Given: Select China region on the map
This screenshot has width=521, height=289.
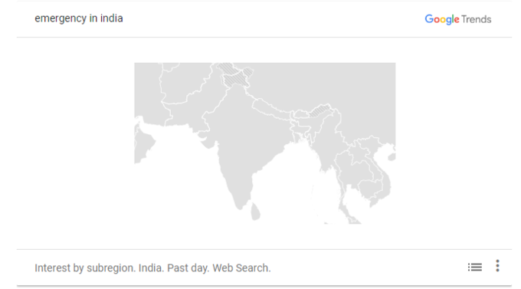Looking at the screenshot, I should pyautogui.click(x=316, y=83).
